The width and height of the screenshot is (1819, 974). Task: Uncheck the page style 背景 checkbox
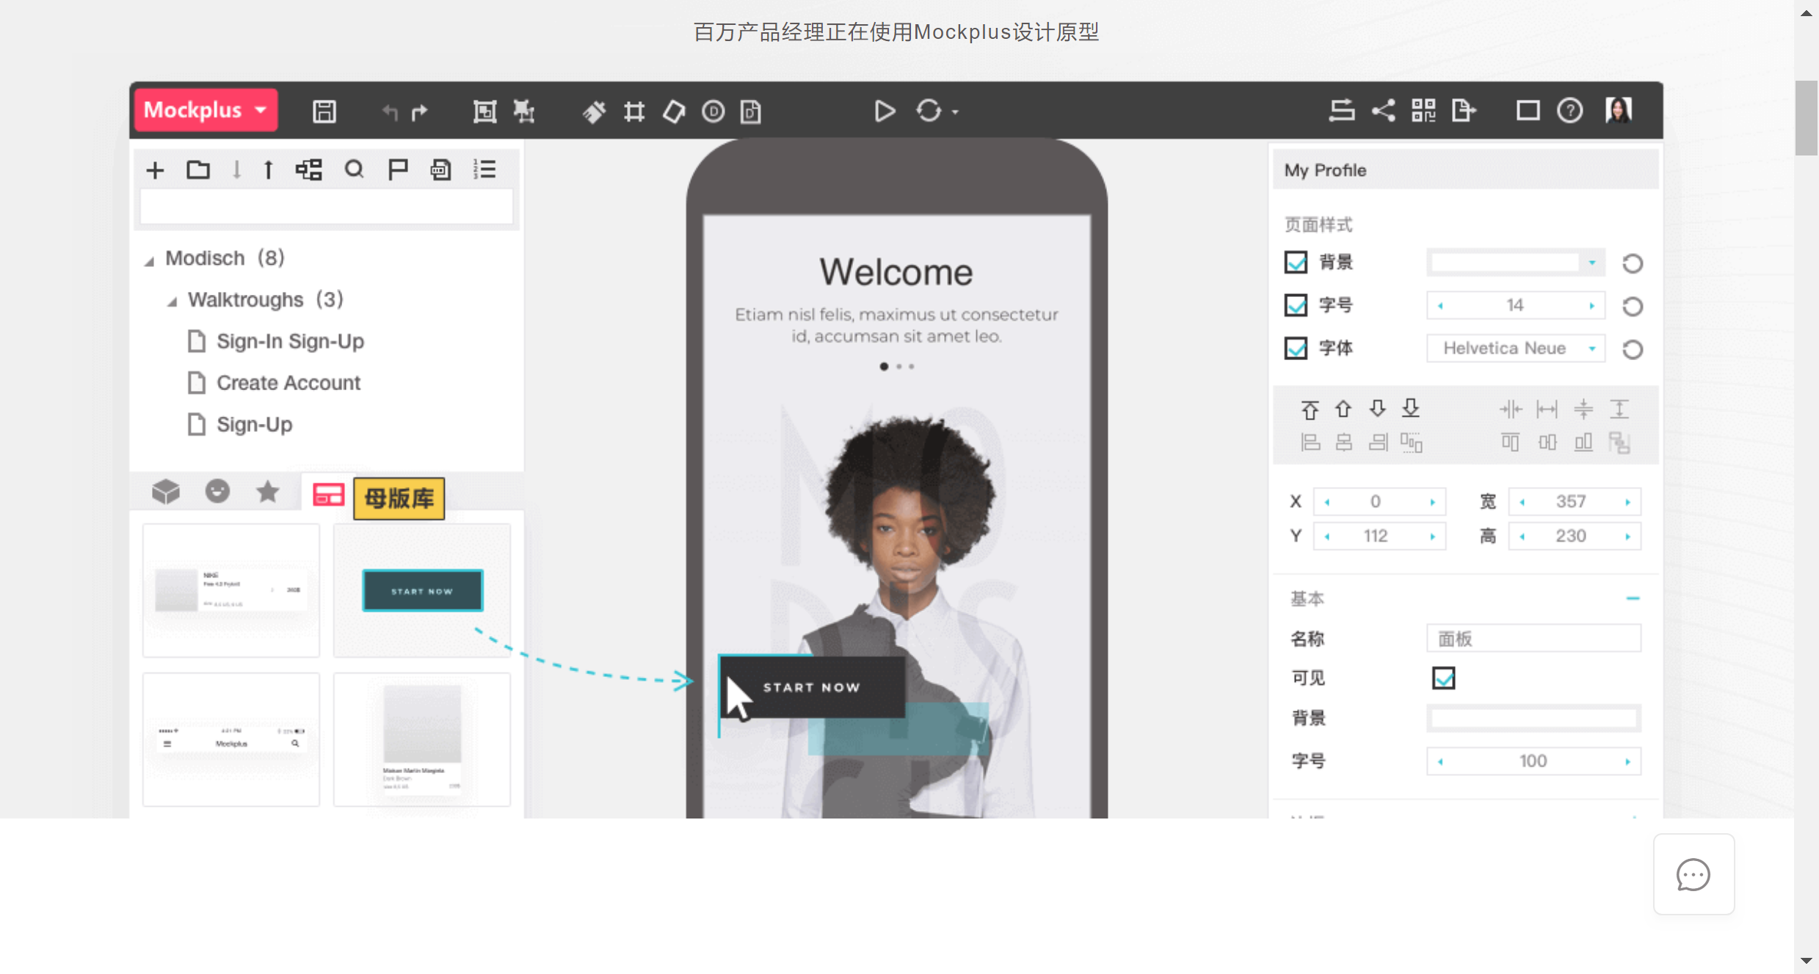point(1296,262)
